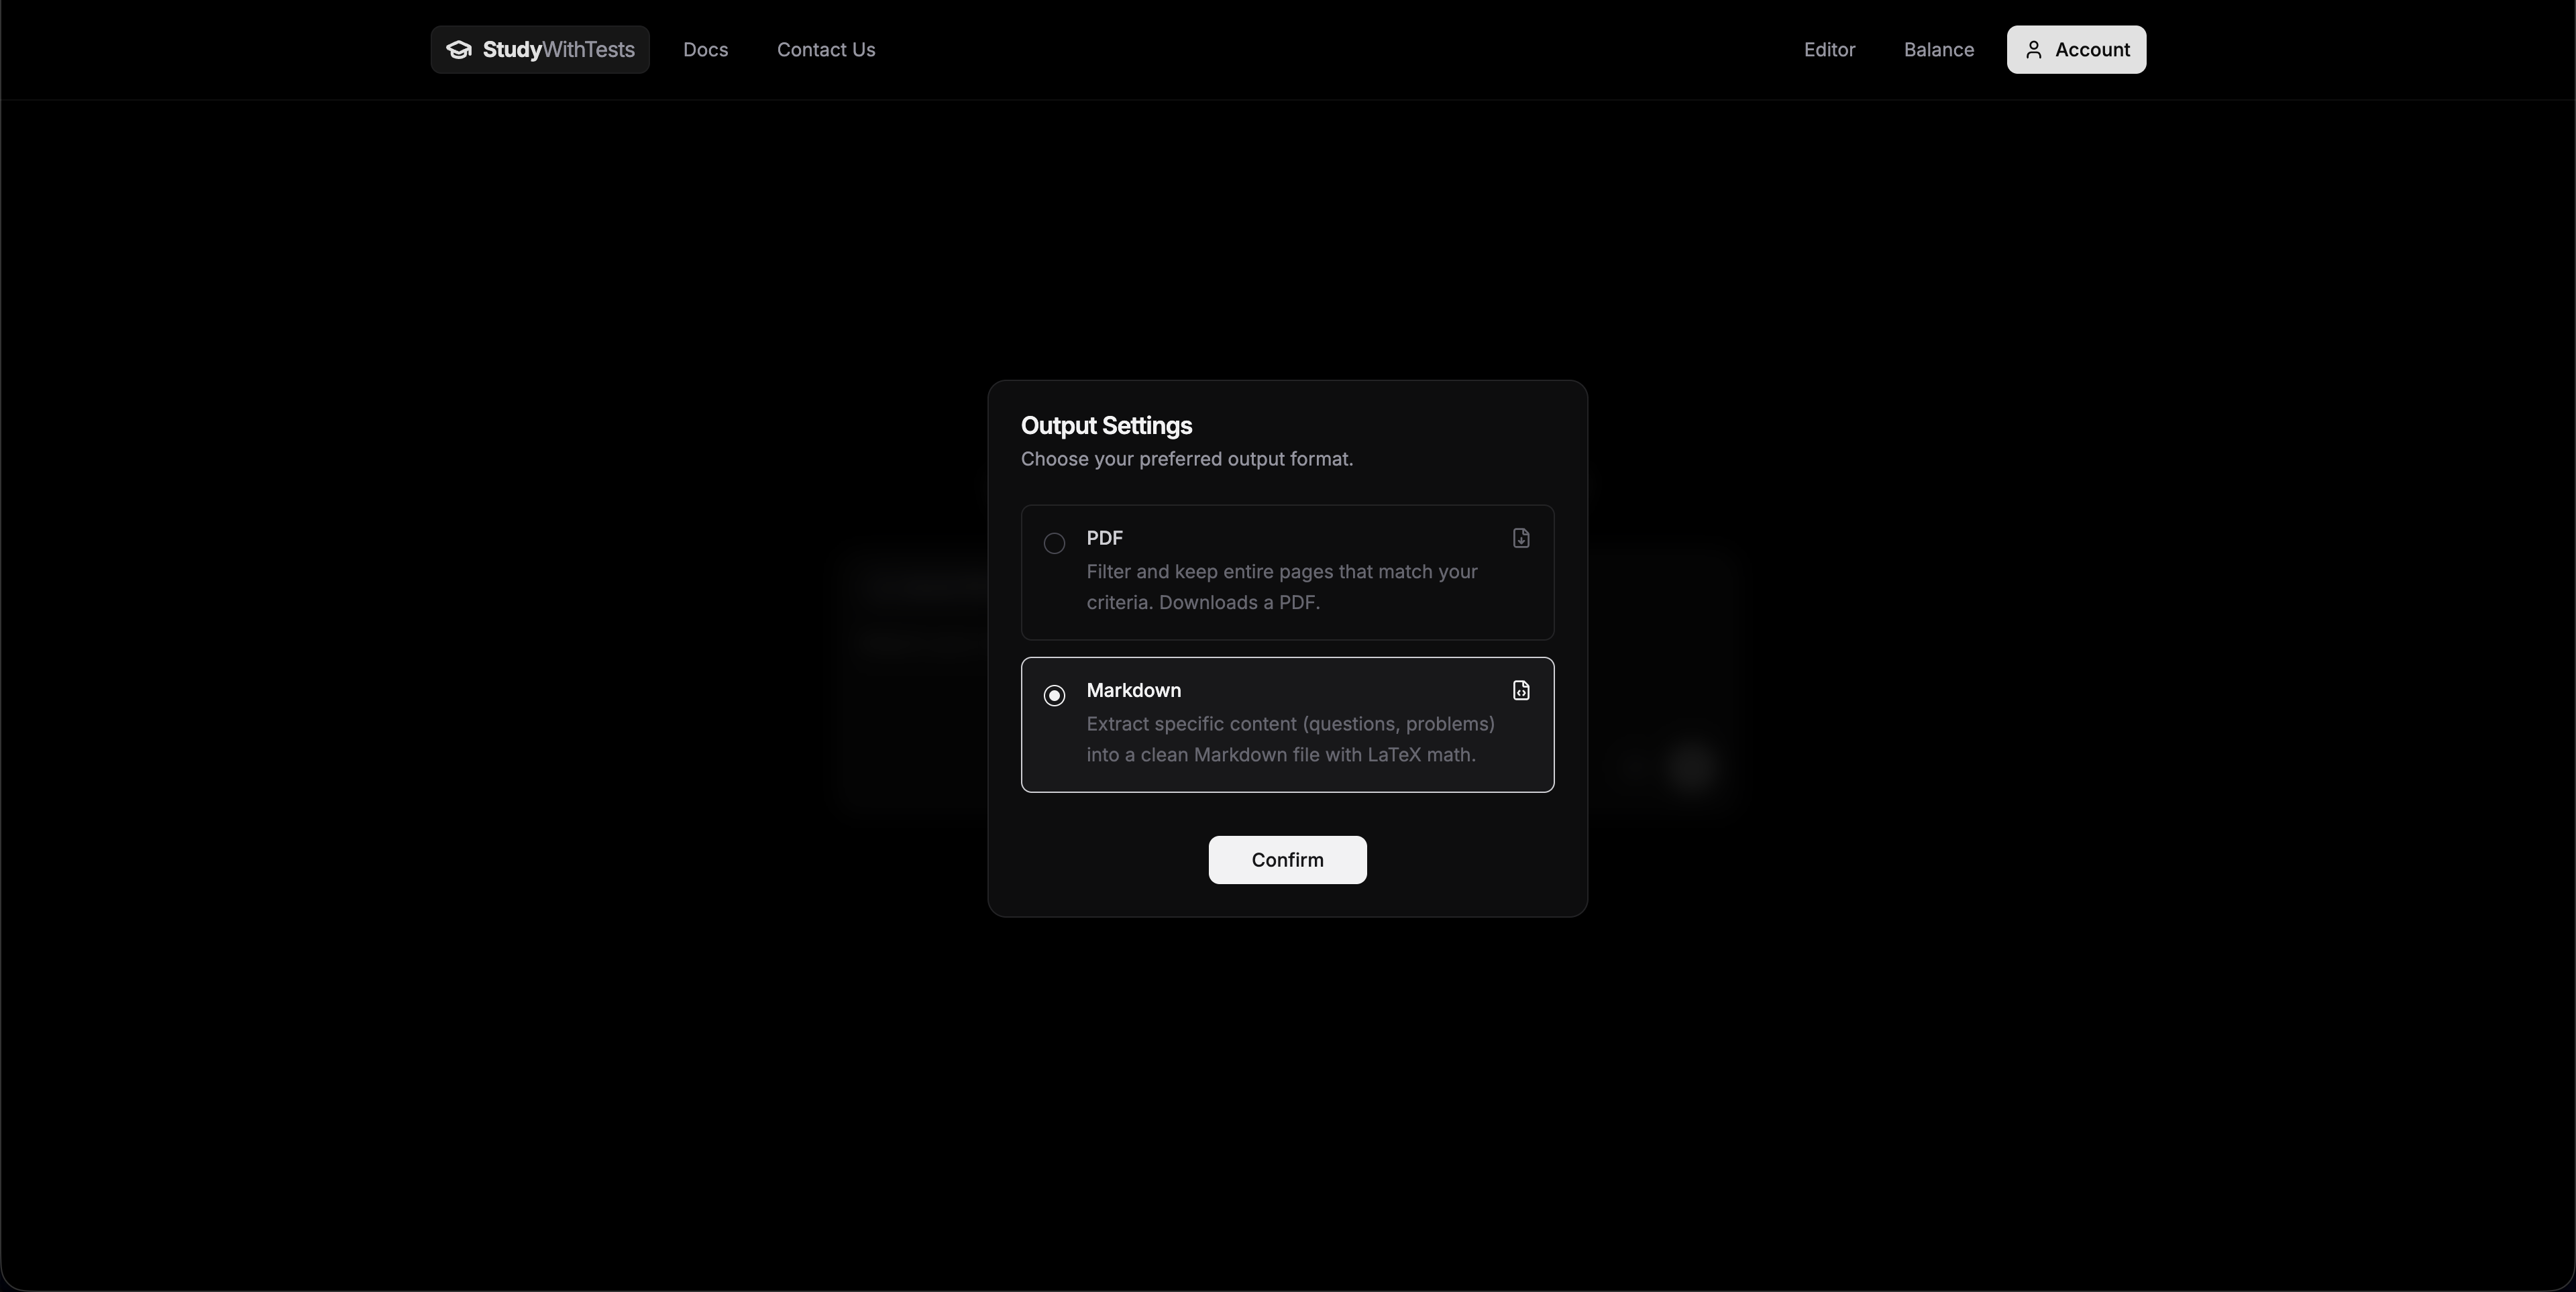
Task: Click the PDF card description text
Action: (1281, 587)
